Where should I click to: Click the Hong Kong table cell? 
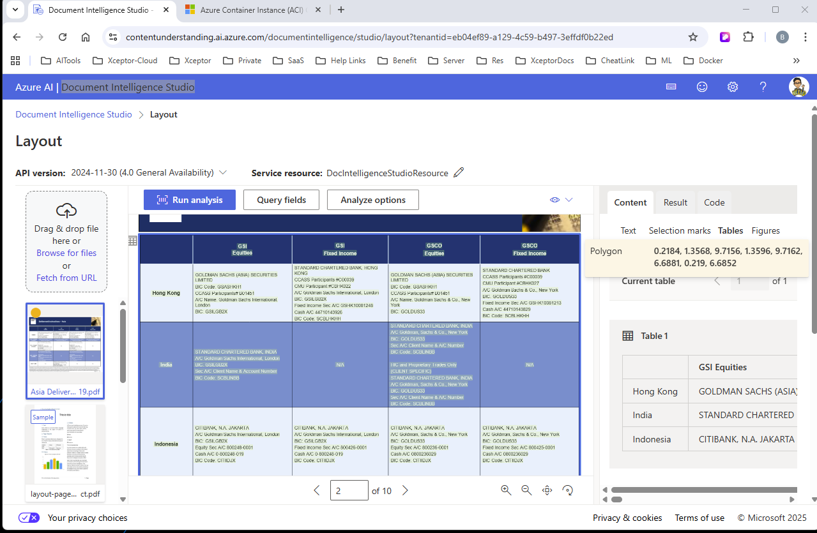166,293
